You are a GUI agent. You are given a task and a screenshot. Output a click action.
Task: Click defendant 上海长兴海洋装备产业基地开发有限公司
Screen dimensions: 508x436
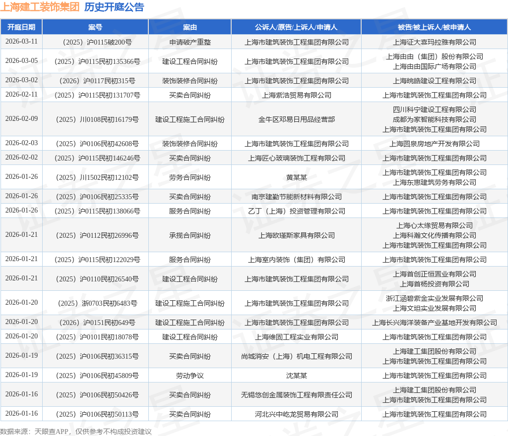435,323
